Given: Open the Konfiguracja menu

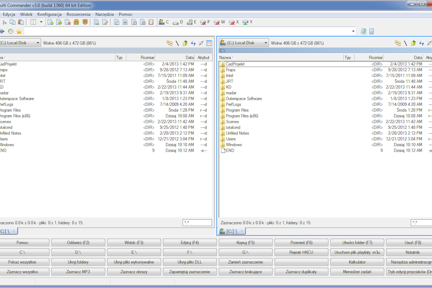Looking at the screenshot, I should tap(49, 14).
